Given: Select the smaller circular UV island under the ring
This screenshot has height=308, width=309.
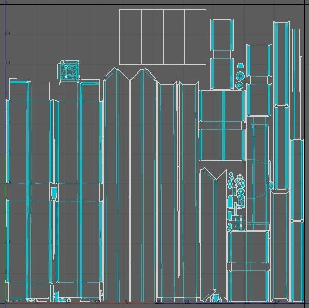Looking at the screenshot, I should tap(239, 85).
